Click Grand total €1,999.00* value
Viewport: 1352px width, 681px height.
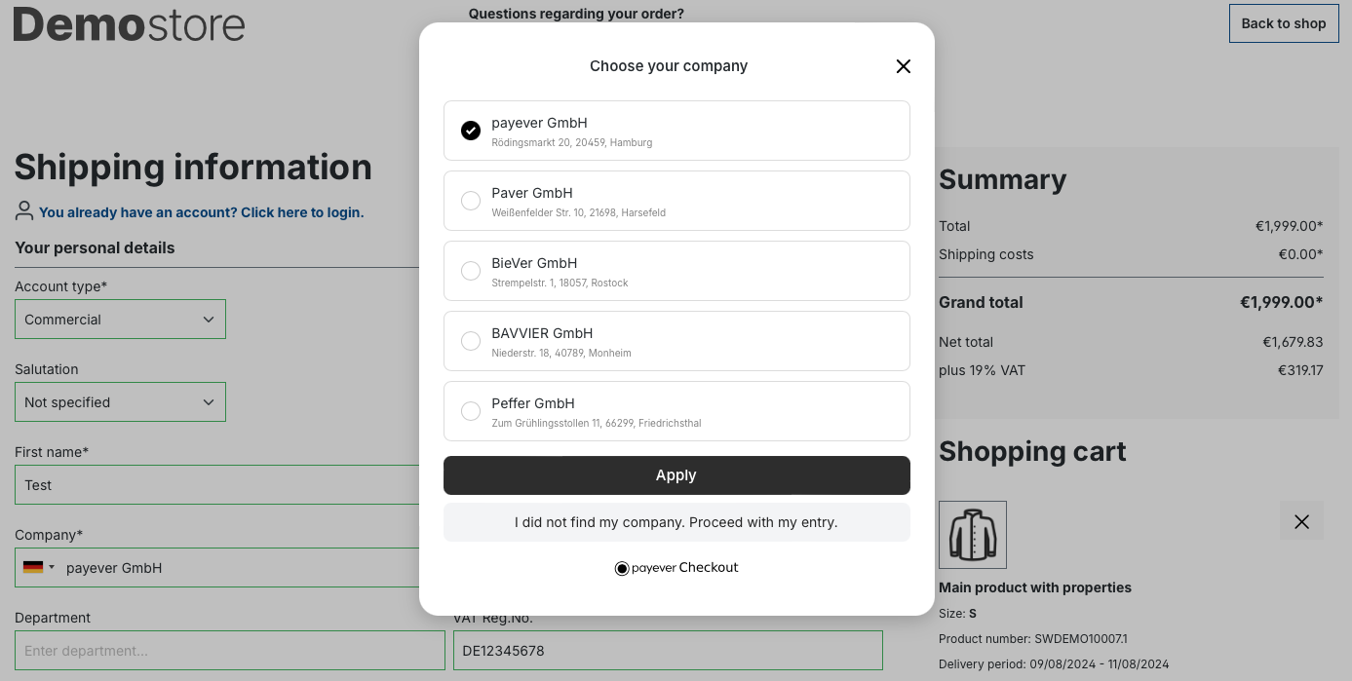point(1281,302)
